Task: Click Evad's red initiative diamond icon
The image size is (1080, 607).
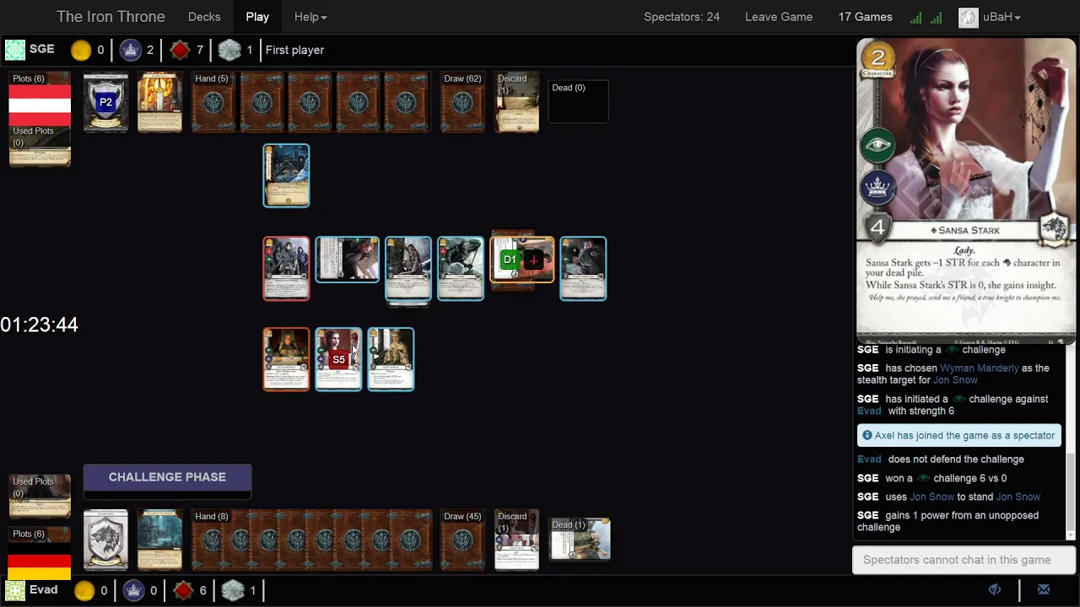Action: pos(183,590)
